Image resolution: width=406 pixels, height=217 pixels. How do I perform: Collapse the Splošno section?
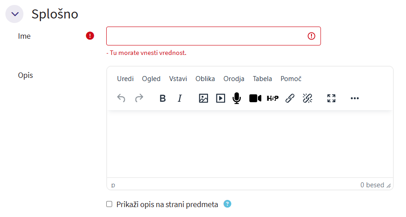15,14
